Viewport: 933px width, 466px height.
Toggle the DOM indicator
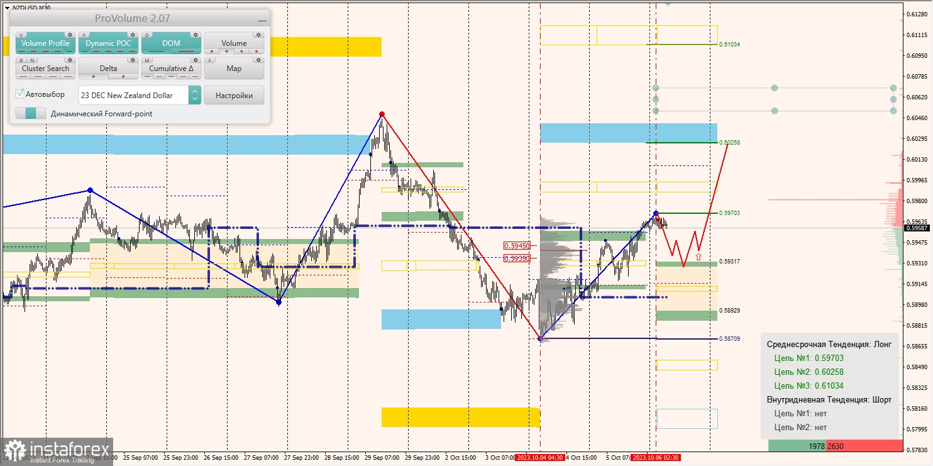[x=171, y=43]
